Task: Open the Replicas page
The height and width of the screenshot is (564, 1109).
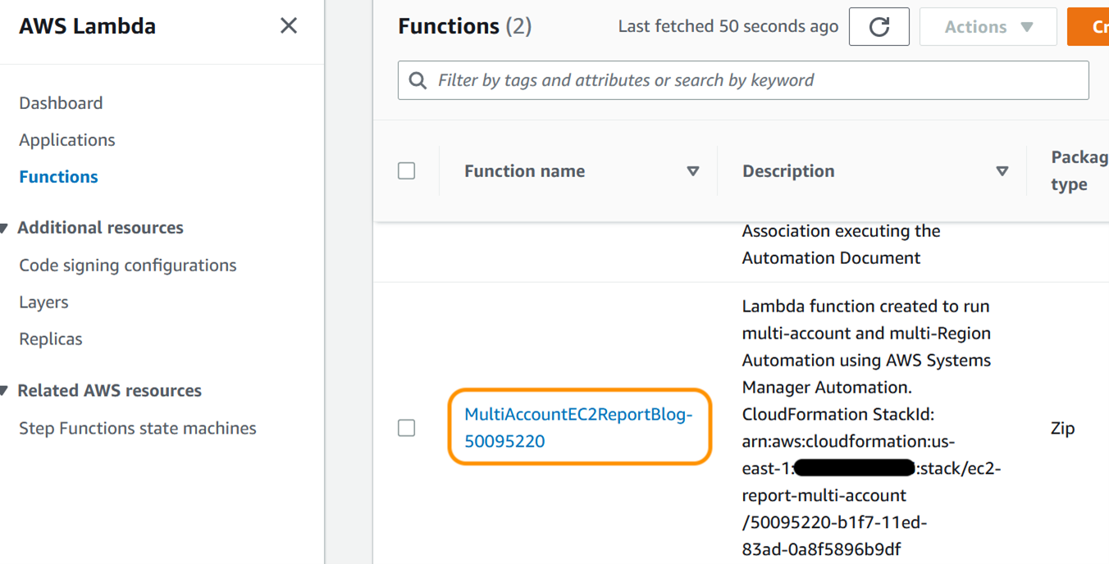Action: pyautogui.click(x=50, y=338)
